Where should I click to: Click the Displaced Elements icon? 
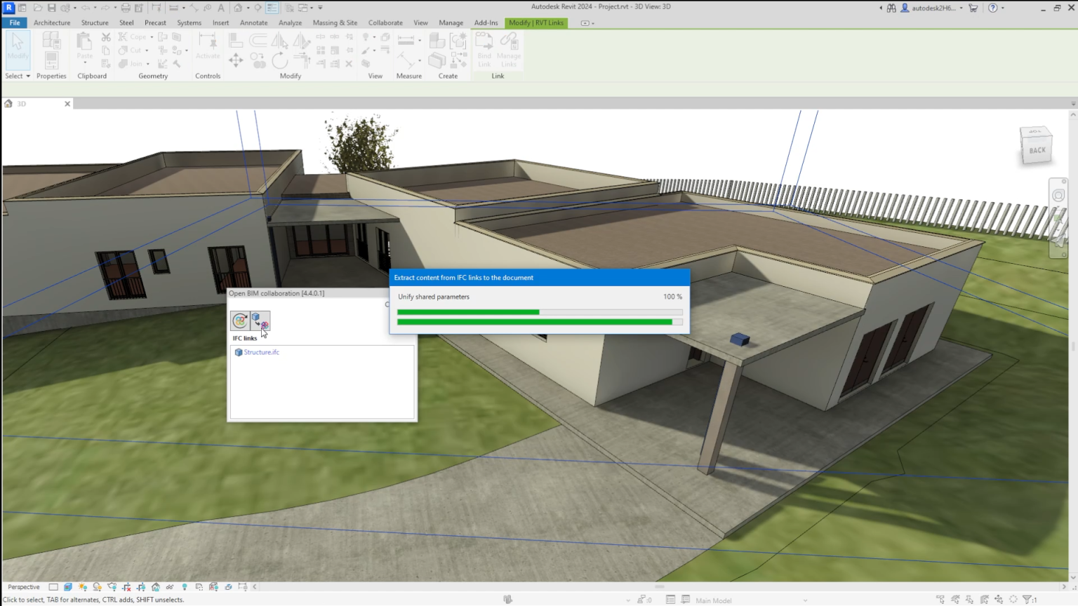[x=229, y=587]
